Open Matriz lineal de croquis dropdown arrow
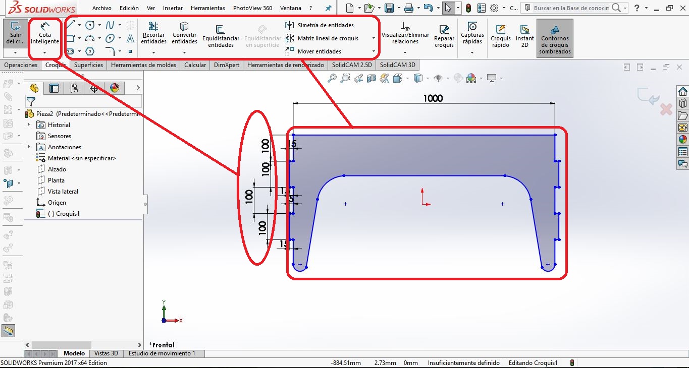The height and width of the screenshot is (368, 689). (x=374, y=38)
